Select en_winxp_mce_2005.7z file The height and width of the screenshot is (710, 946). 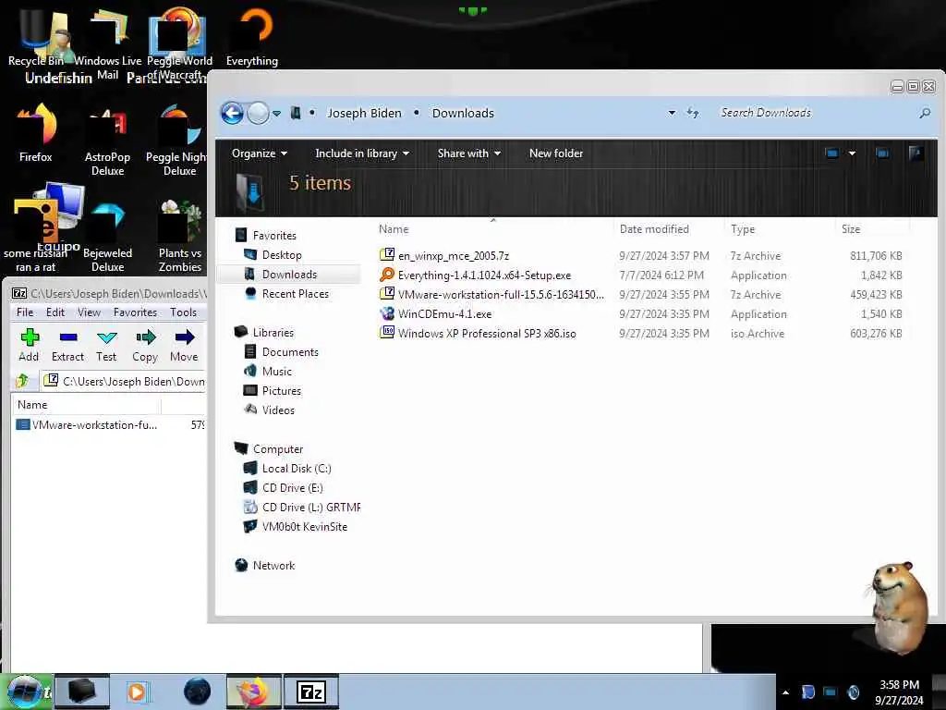[x=454, y=256]
